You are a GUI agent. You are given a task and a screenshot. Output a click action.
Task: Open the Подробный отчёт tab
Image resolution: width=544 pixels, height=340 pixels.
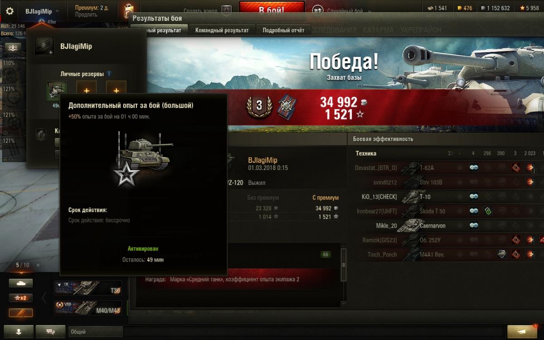point(283,30)
